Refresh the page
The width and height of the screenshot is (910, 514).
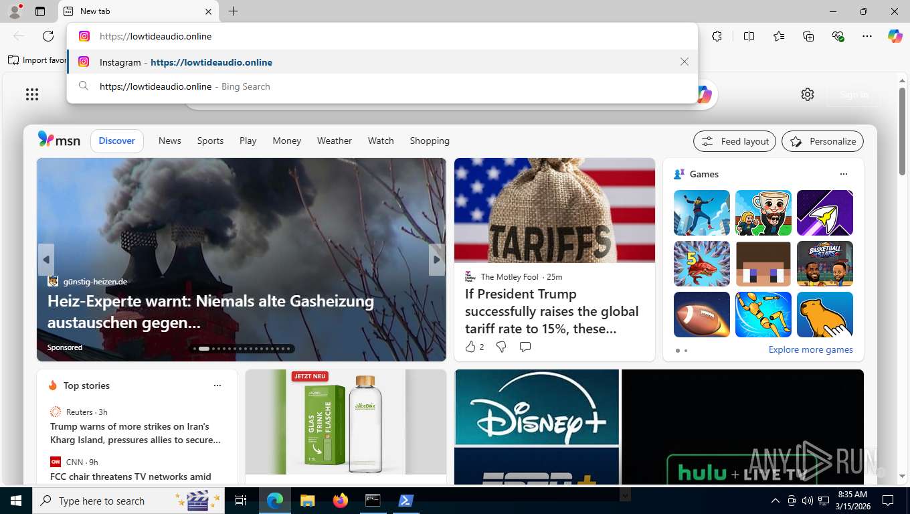(48, 36)
